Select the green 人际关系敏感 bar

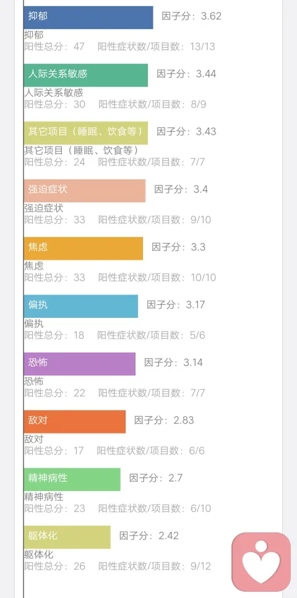click(86, 75)
